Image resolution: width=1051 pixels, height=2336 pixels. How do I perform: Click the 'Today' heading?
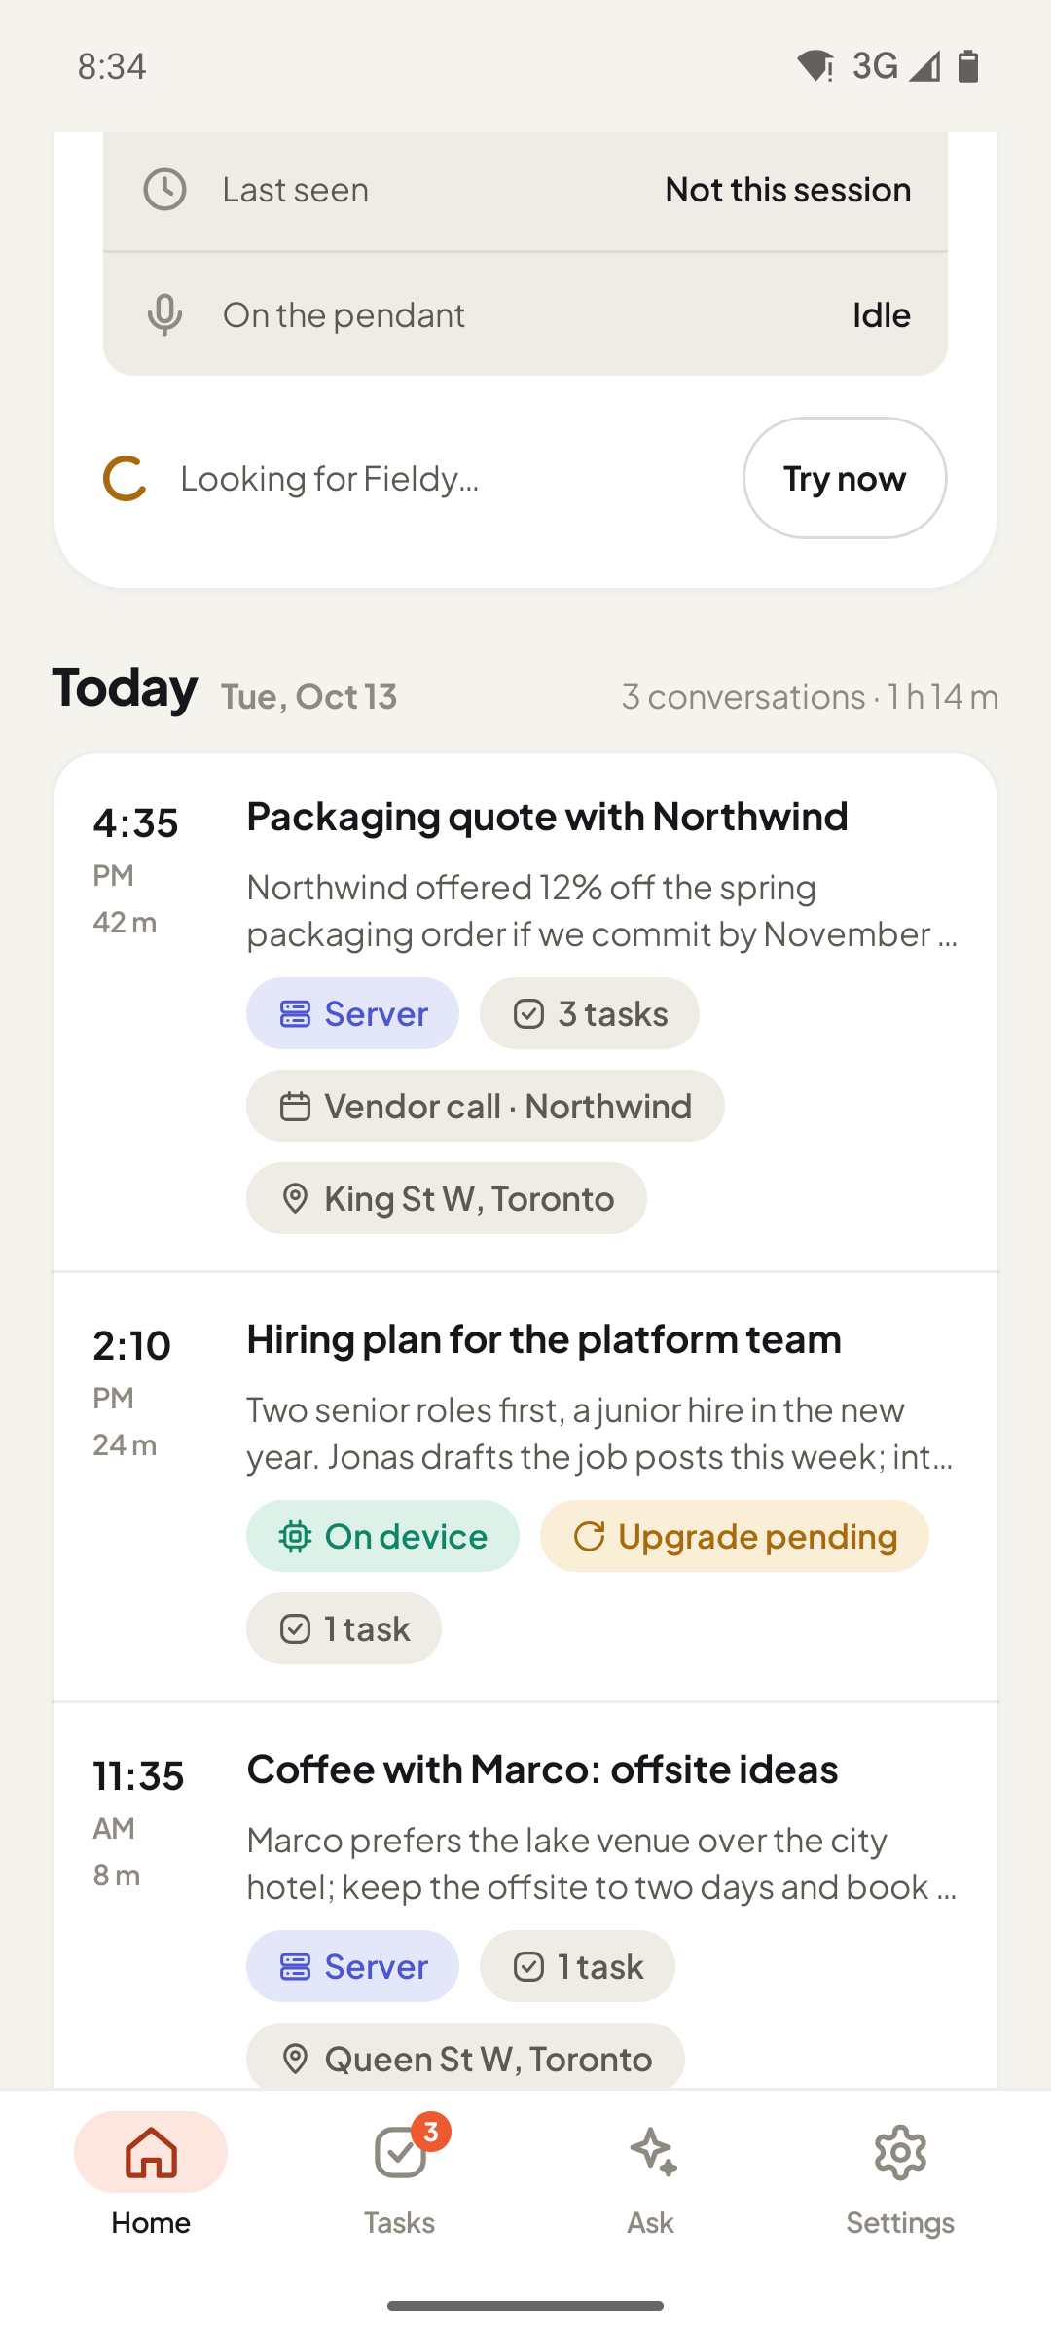125,687
